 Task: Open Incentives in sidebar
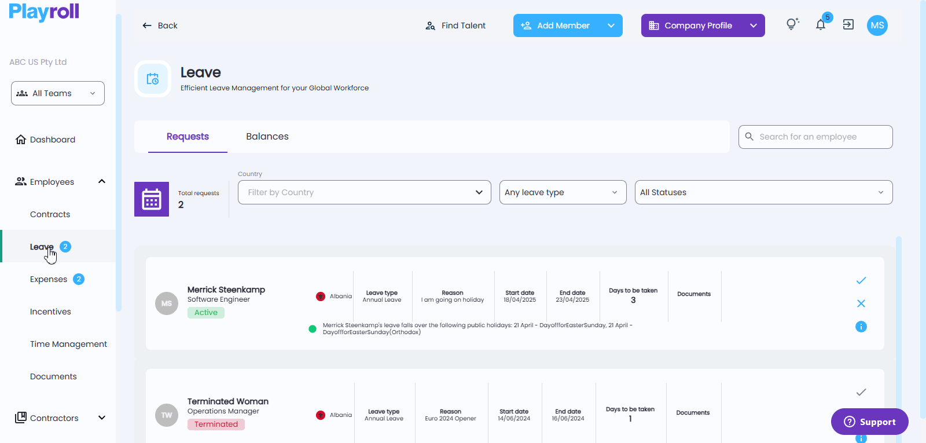click(x=50, y=312)
